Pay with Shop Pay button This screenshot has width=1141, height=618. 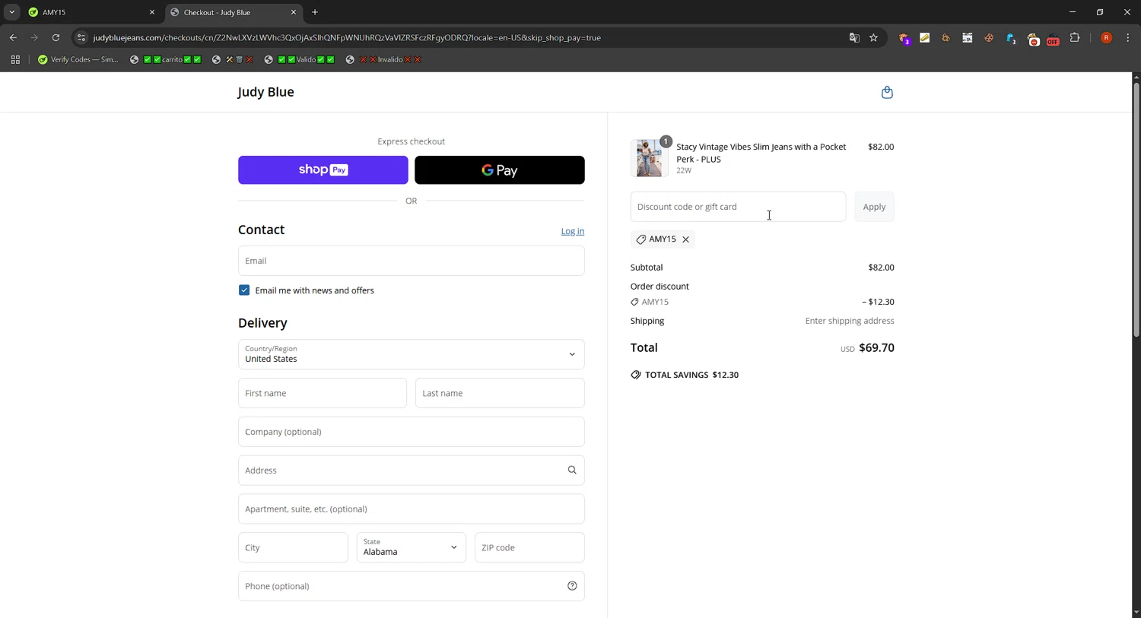[x=323, y=170]
